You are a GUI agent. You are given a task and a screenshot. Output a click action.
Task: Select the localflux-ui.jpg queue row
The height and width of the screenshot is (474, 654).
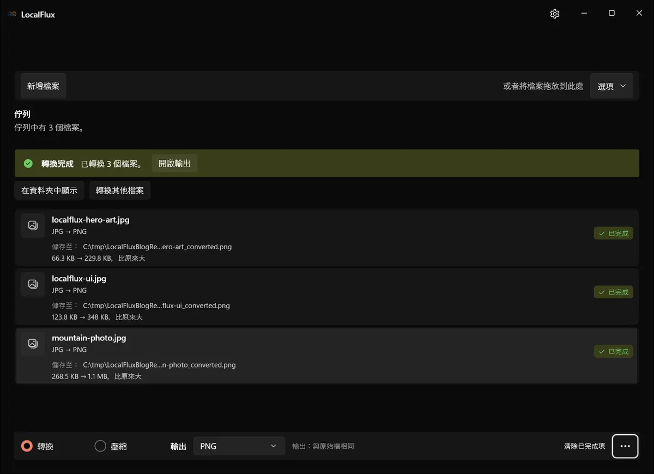point(327,297)
